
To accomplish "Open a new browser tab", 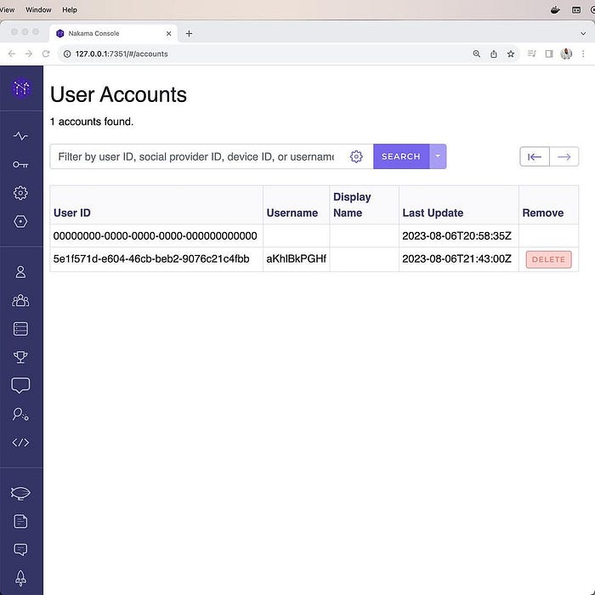I will pyautogui.click(x=189, y=33).
